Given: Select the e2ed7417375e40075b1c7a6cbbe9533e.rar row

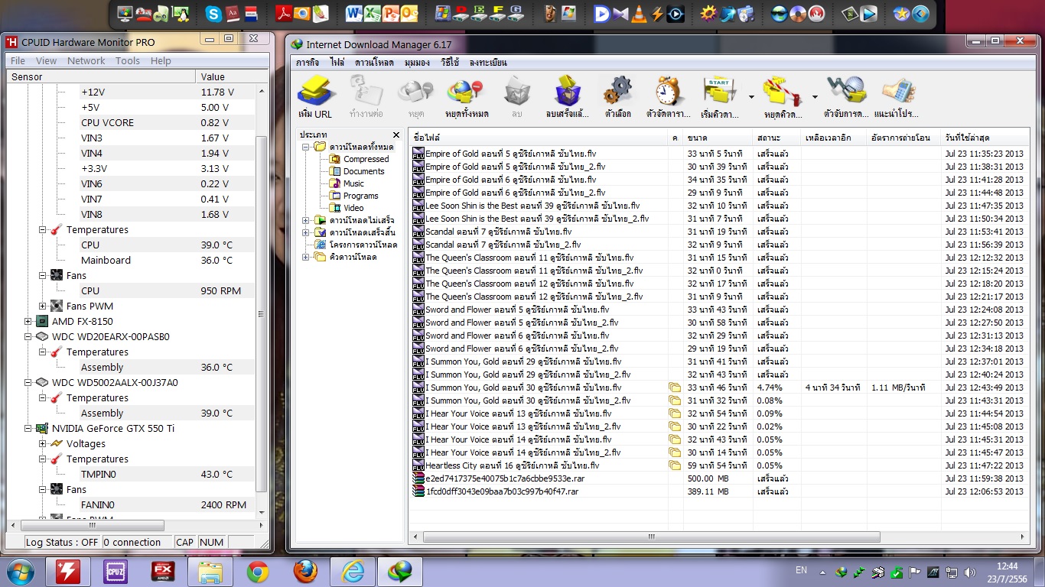Looking at the screenshot, I should (x=719, y=478).
